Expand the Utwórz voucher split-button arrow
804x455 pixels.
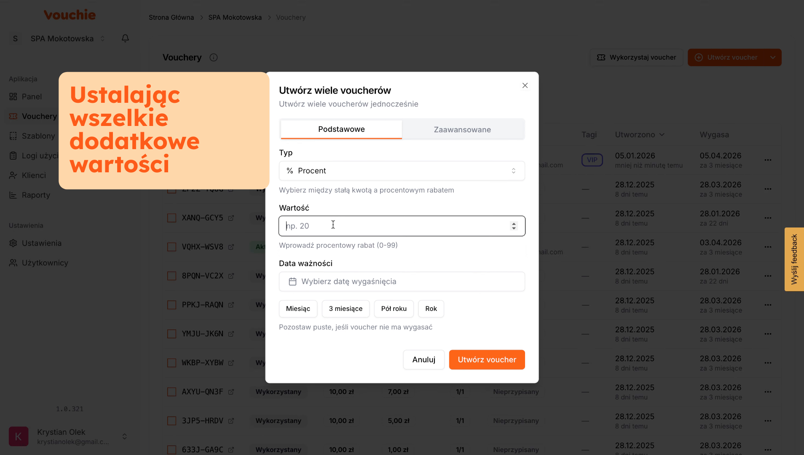[772, 58]
